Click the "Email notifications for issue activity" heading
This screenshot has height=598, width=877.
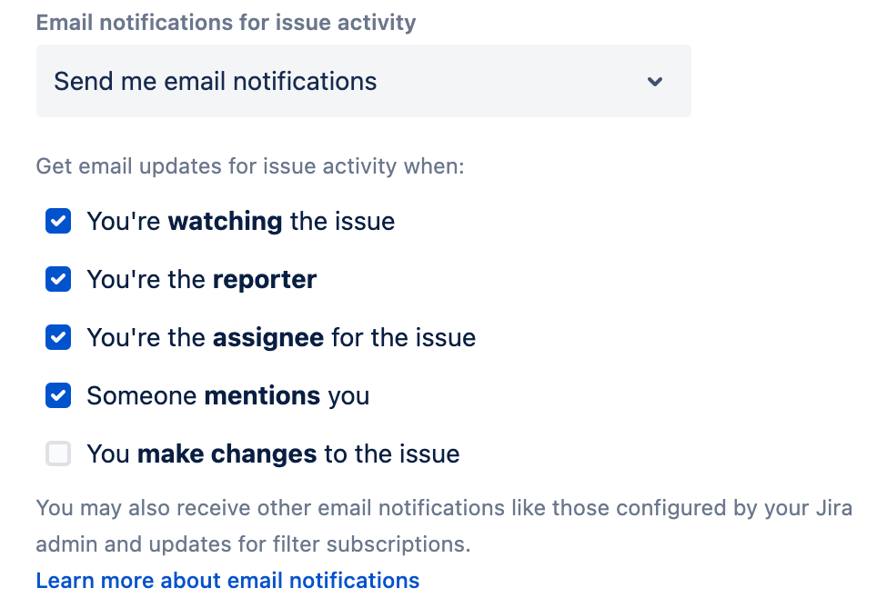pos(226,22)
